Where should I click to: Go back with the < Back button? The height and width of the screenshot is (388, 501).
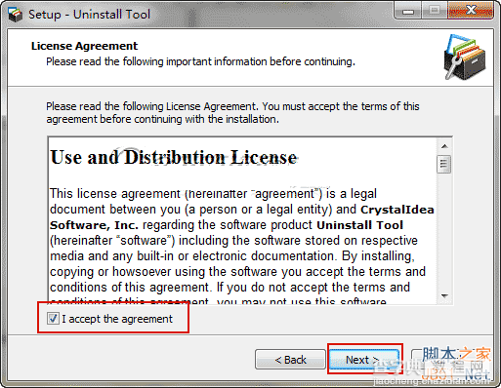tap(290, 360)
